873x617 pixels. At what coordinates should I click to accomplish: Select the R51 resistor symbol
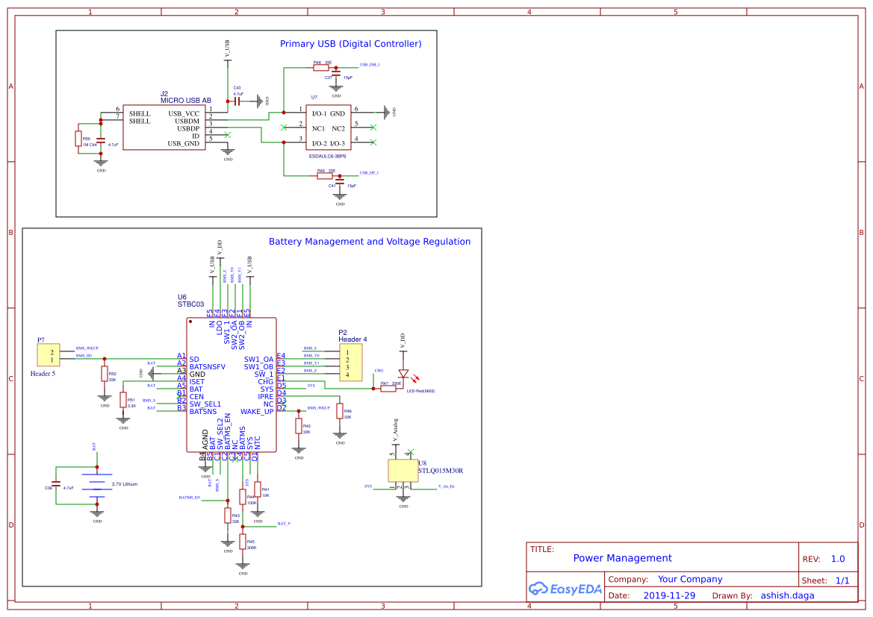(x=123, y=400)
